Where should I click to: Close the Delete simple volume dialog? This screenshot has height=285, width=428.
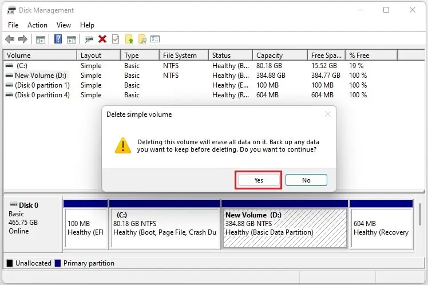328,114
